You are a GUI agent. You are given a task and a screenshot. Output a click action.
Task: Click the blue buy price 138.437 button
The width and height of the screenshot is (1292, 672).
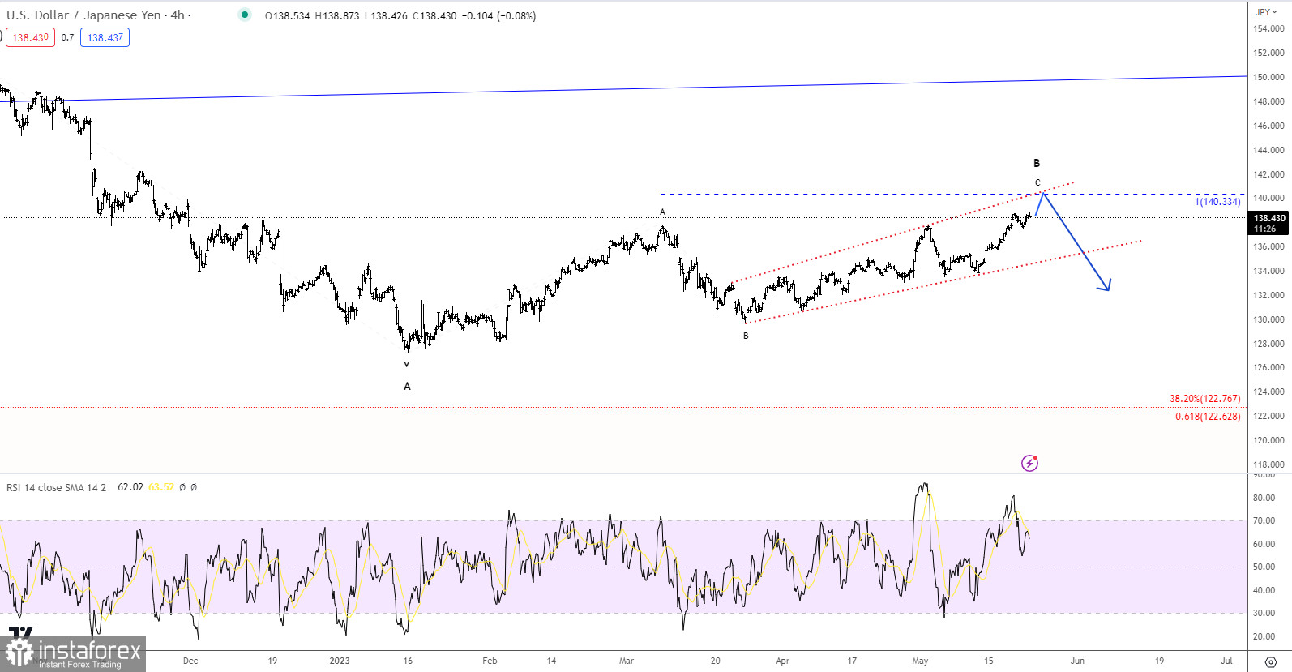coord(105,37)
